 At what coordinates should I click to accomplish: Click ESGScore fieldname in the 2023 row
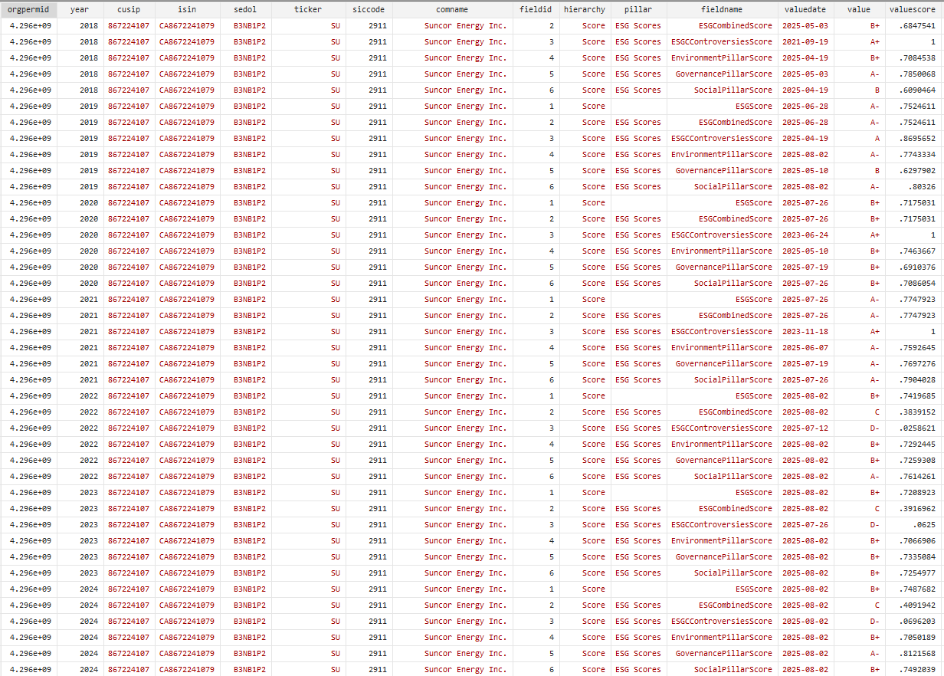722,493
